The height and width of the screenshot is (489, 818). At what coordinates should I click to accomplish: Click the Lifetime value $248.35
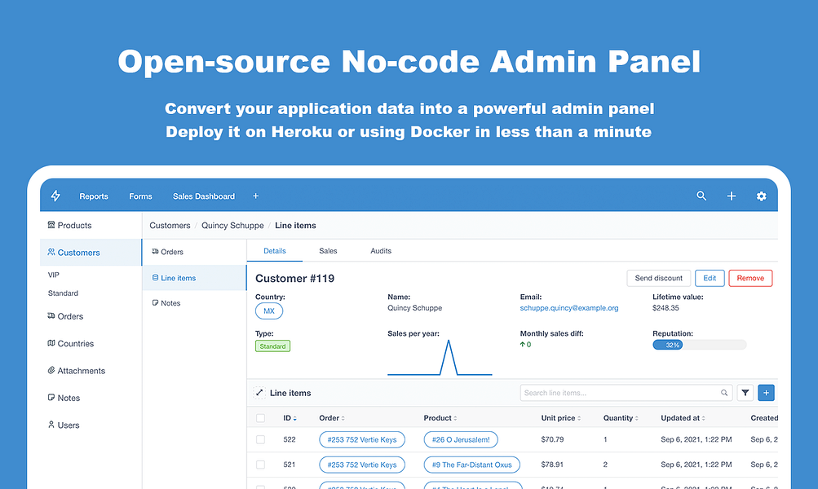coord(665,308)
